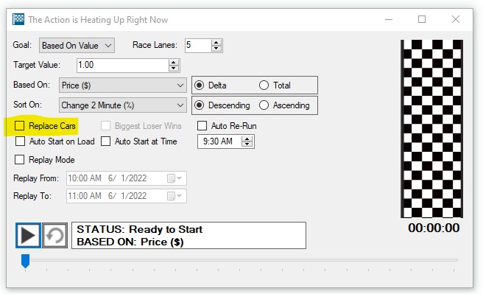Viewport: 483px width, 294px height.
Task: Start the race with the play button
Action: 28,236
